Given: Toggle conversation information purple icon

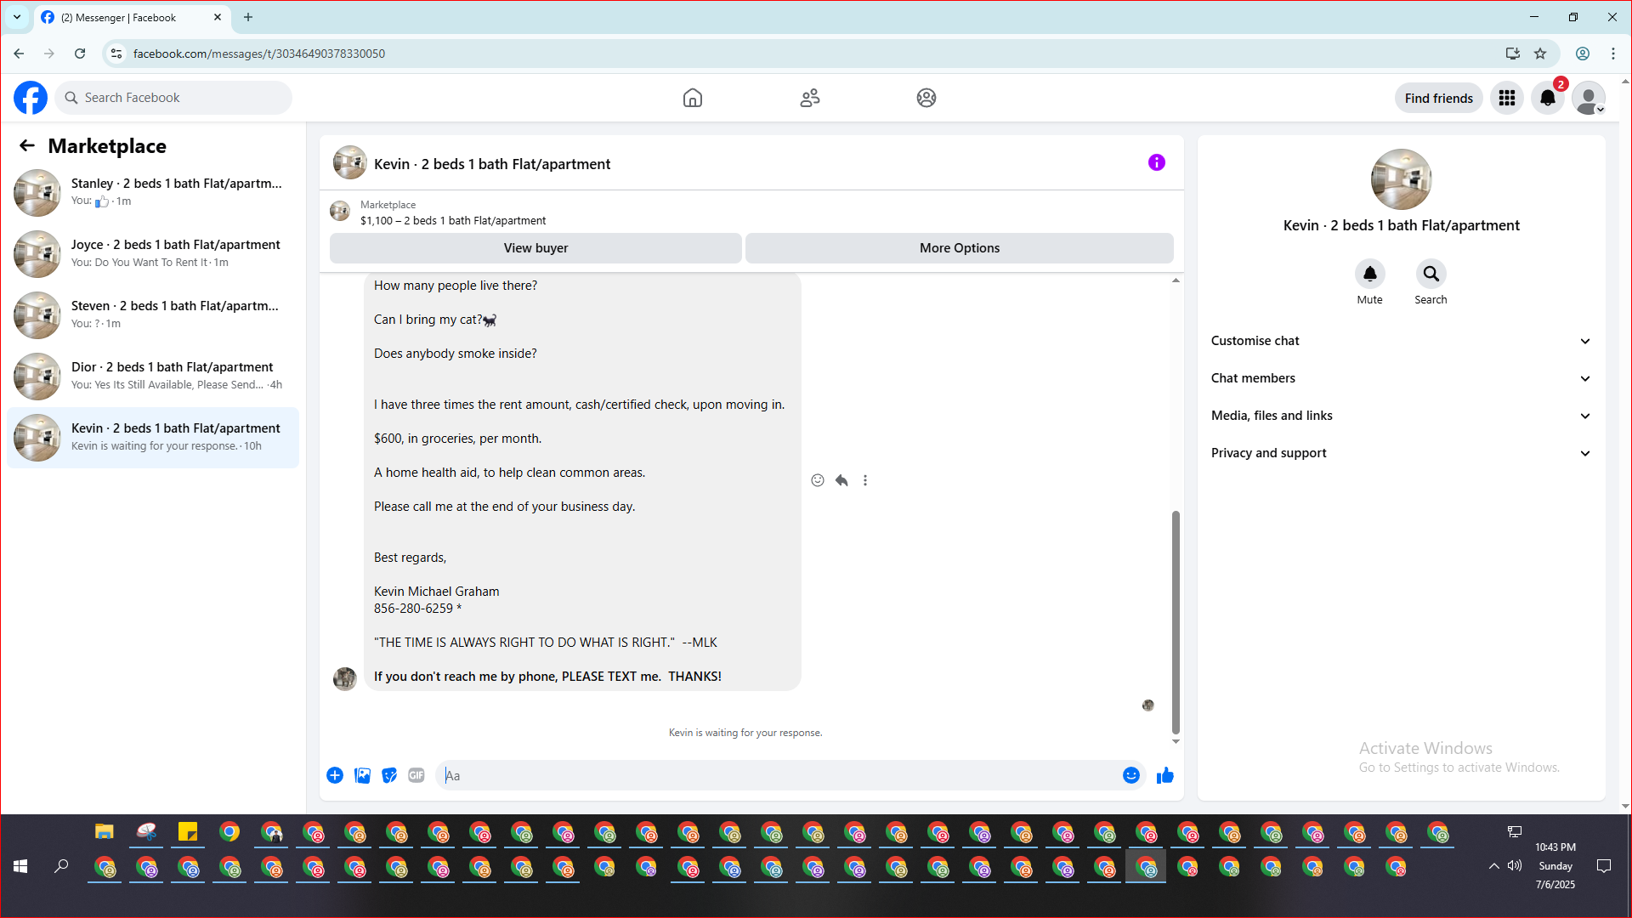Looking at the screenshot, I should [x=1156, y=162].
